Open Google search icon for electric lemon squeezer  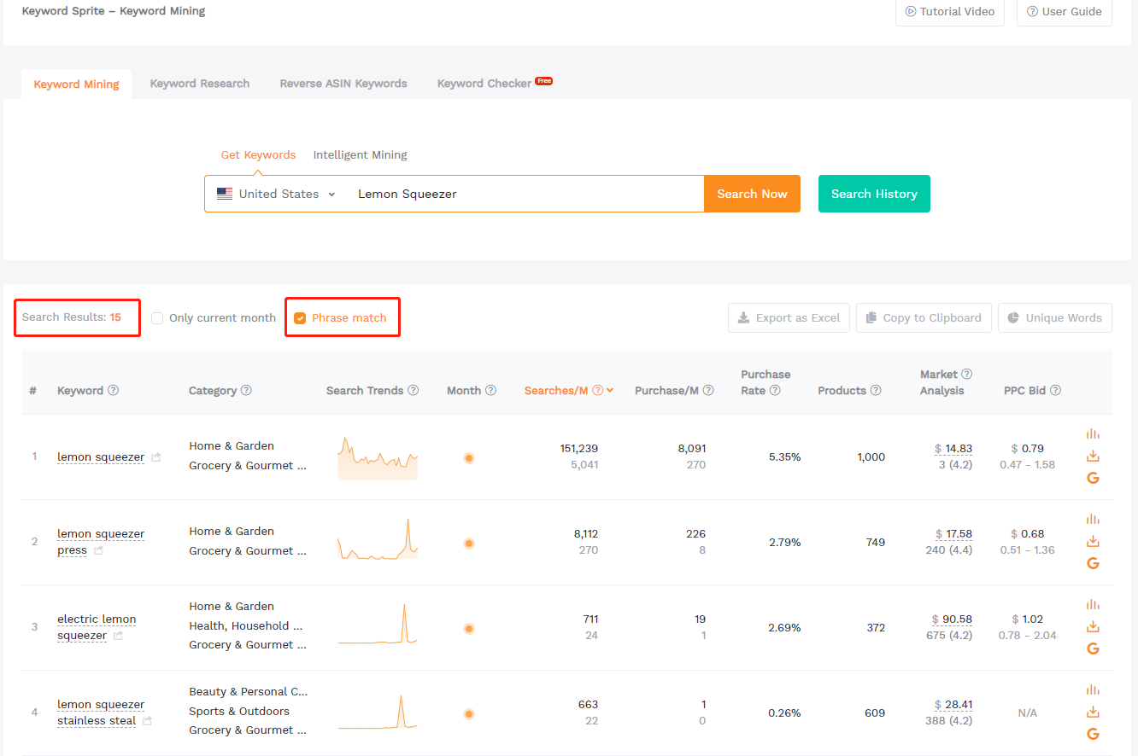point(1093,648)
